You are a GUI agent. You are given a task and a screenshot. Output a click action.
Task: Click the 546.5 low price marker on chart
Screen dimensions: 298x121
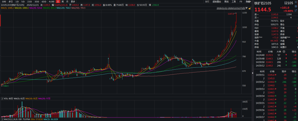[x=6, y=86]
